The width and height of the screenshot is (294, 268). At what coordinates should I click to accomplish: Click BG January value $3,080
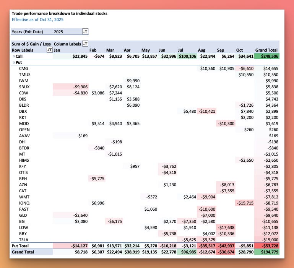tap(81, 221)
